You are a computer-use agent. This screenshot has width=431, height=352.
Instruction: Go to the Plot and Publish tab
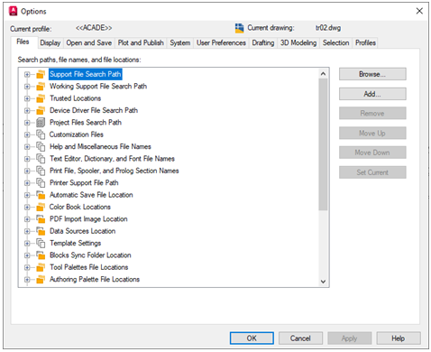(x=141, y=42)
